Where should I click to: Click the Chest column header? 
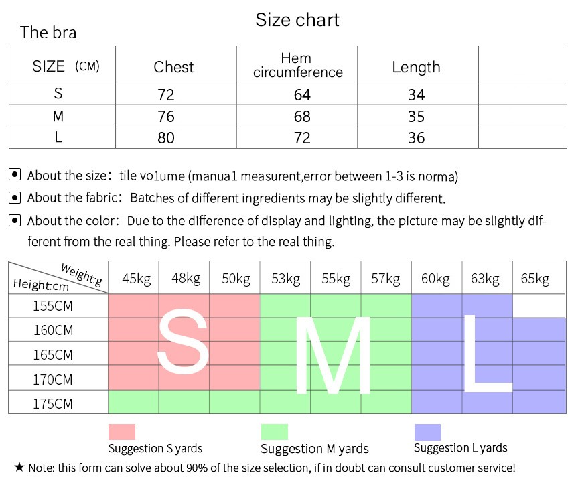click(173, 67)
